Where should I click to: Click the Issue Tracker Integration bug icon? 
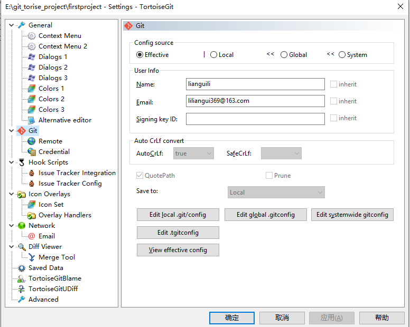point(32,173)
